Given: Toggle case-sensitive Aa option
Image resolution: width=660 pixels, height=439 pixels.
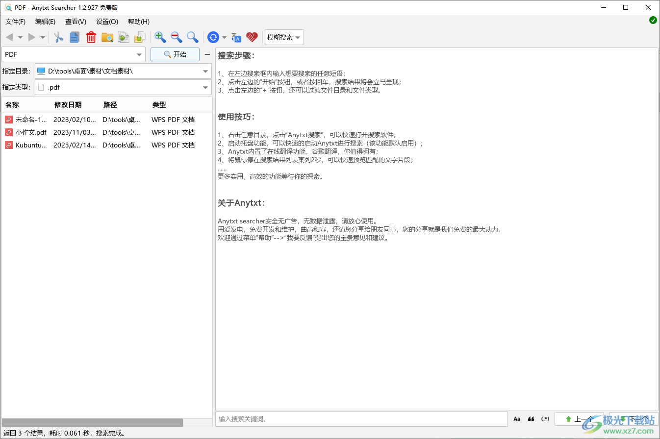Looking at the screenshot, I should [x=517, y=419].
